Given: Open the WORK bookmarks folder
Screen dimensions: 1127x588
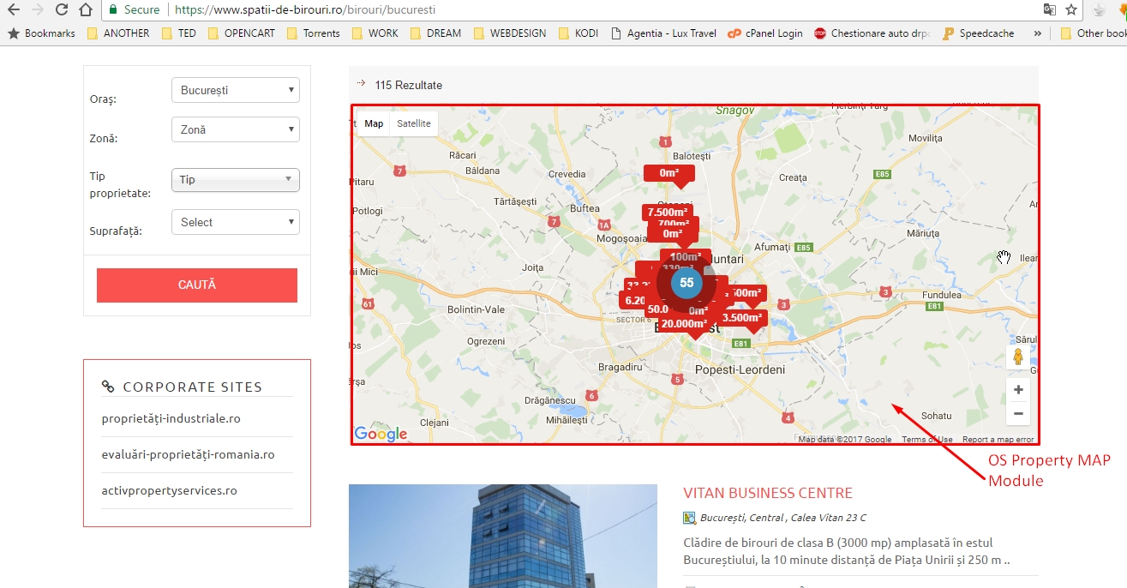Looking at the screenshot, I should click(375, 33).
